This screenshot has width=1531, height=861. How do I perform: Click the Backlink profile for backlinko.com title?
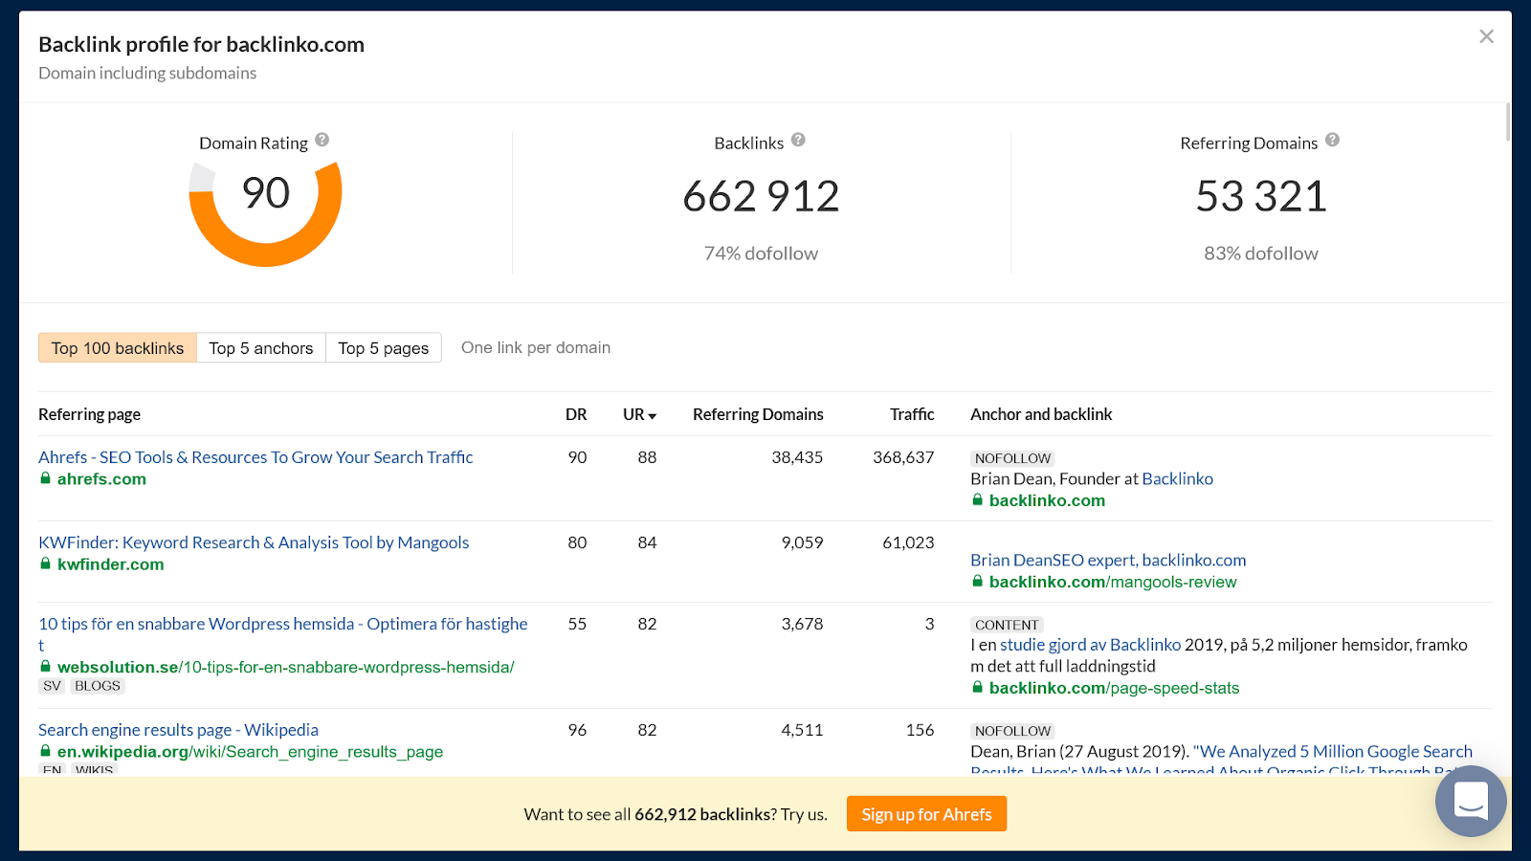[x=201, y=44]
